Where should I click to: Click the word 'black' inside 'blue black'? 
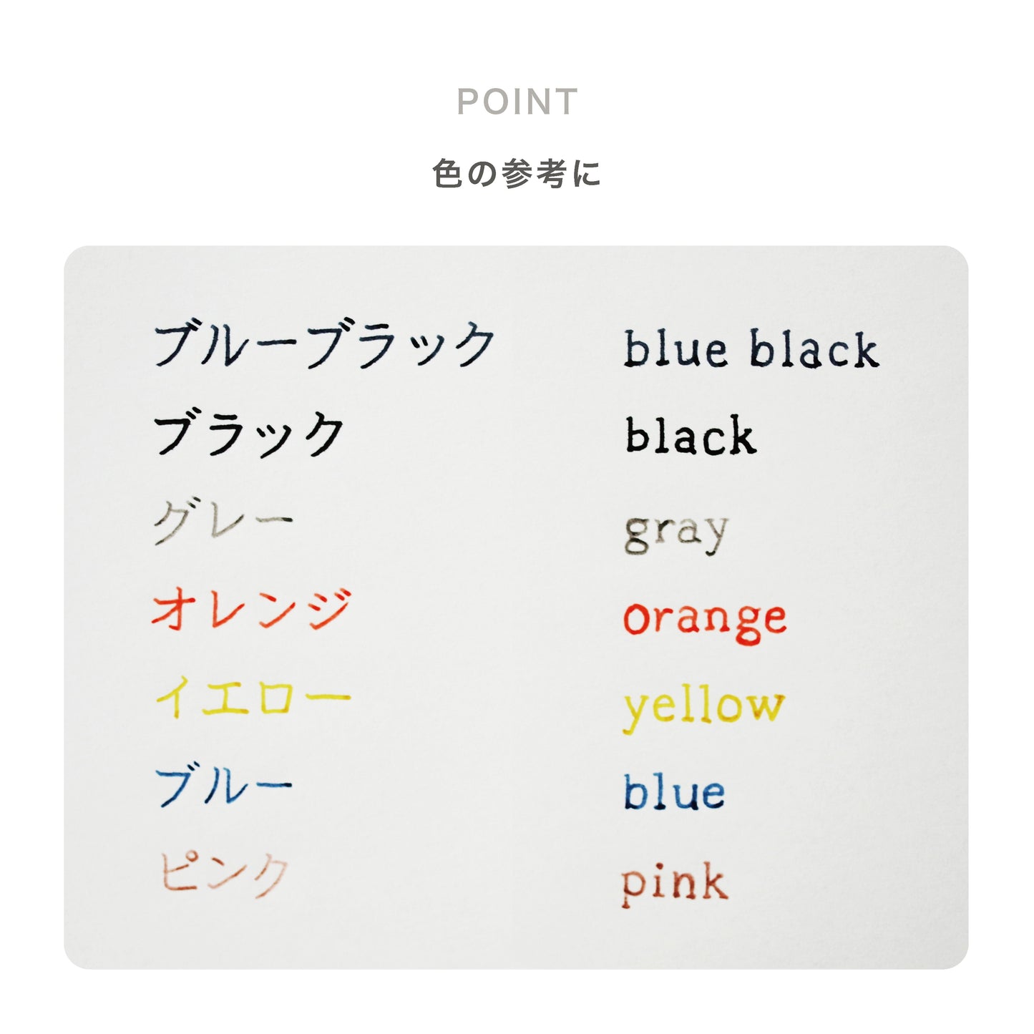814,350
